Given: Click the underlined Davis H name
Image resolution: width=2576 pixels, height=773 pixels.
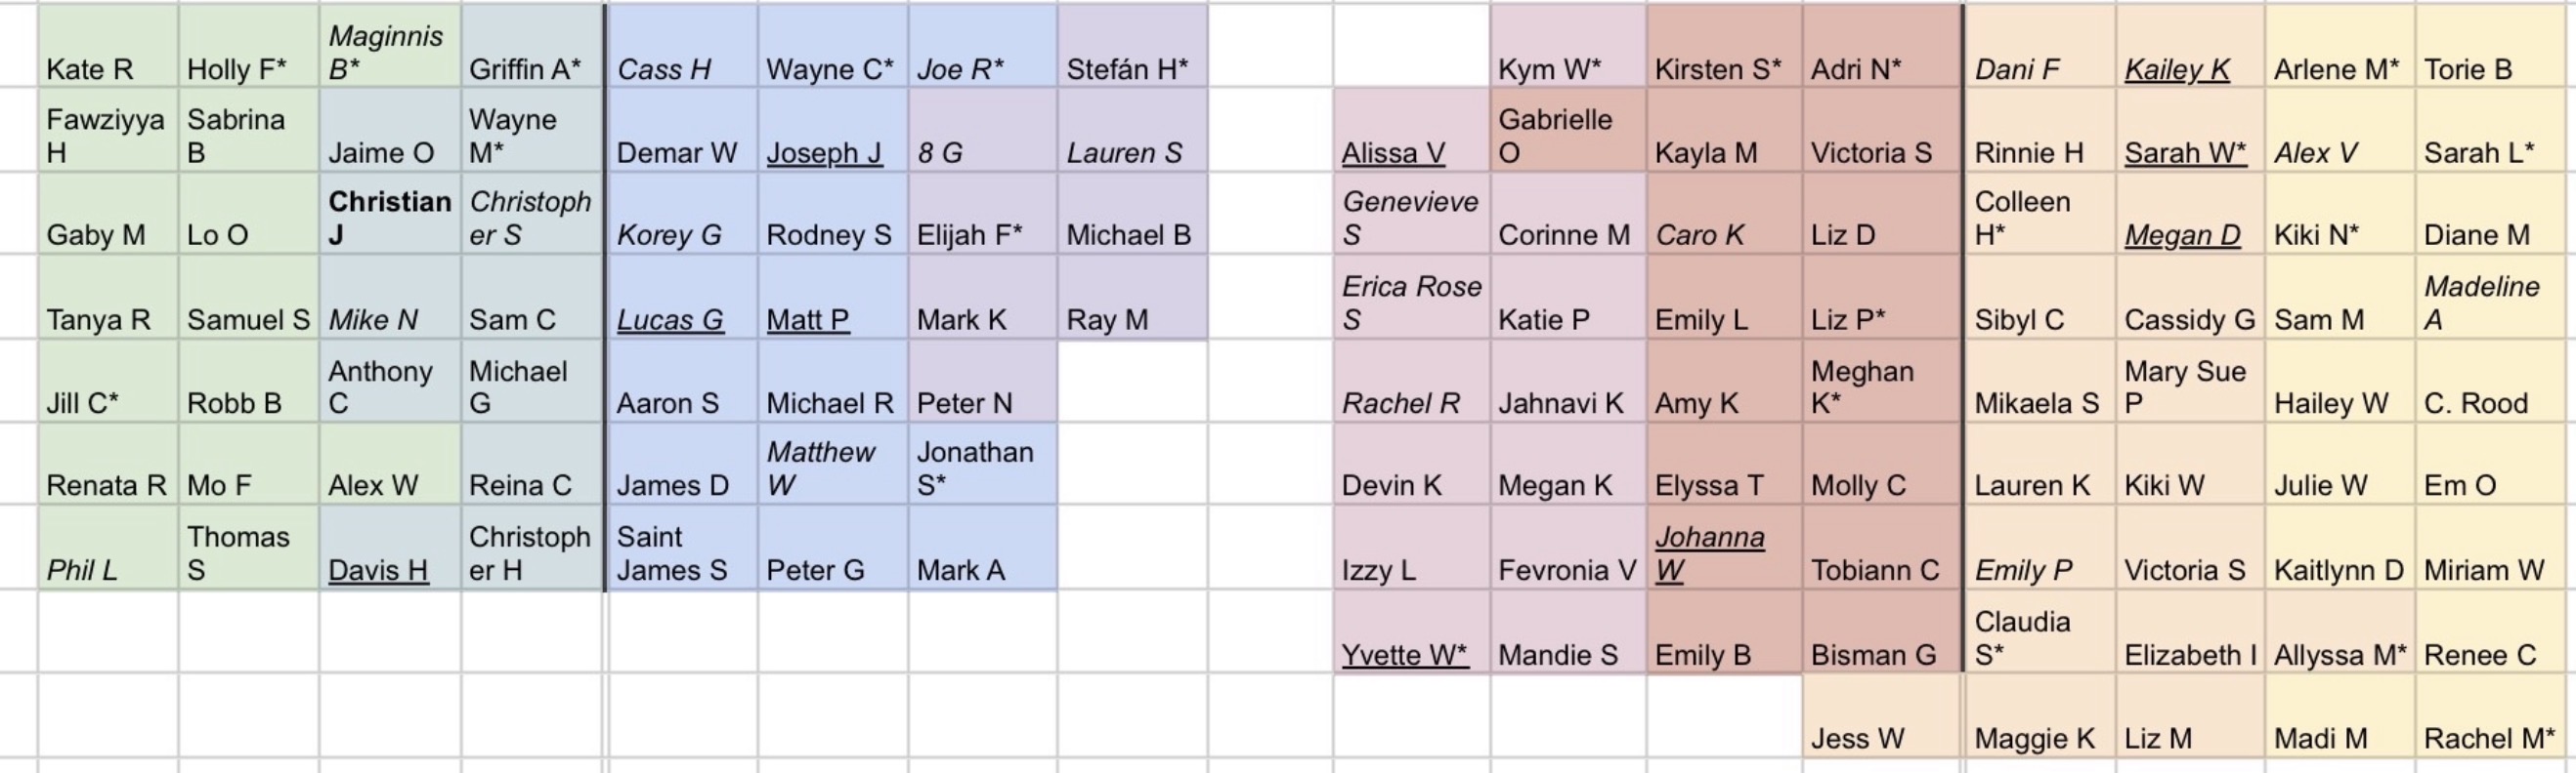Looking at the screenshot, I should coord(378,569).
